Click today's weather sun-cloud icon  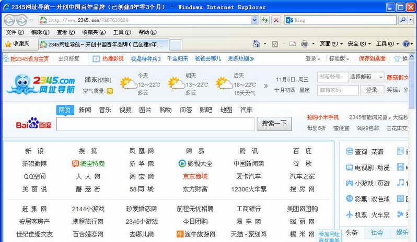tap(128, 83)
